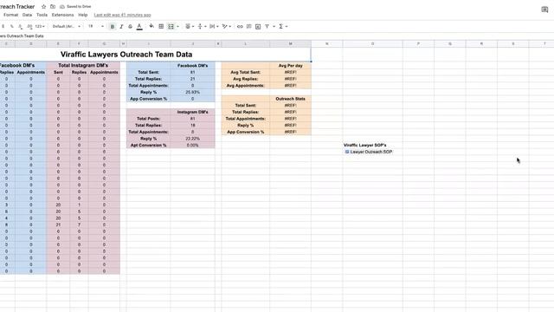Image resolution: width=554 pixels, height=312 pixels.
Task: Toggle strikethrough formatting
Action: pos(130,27)
